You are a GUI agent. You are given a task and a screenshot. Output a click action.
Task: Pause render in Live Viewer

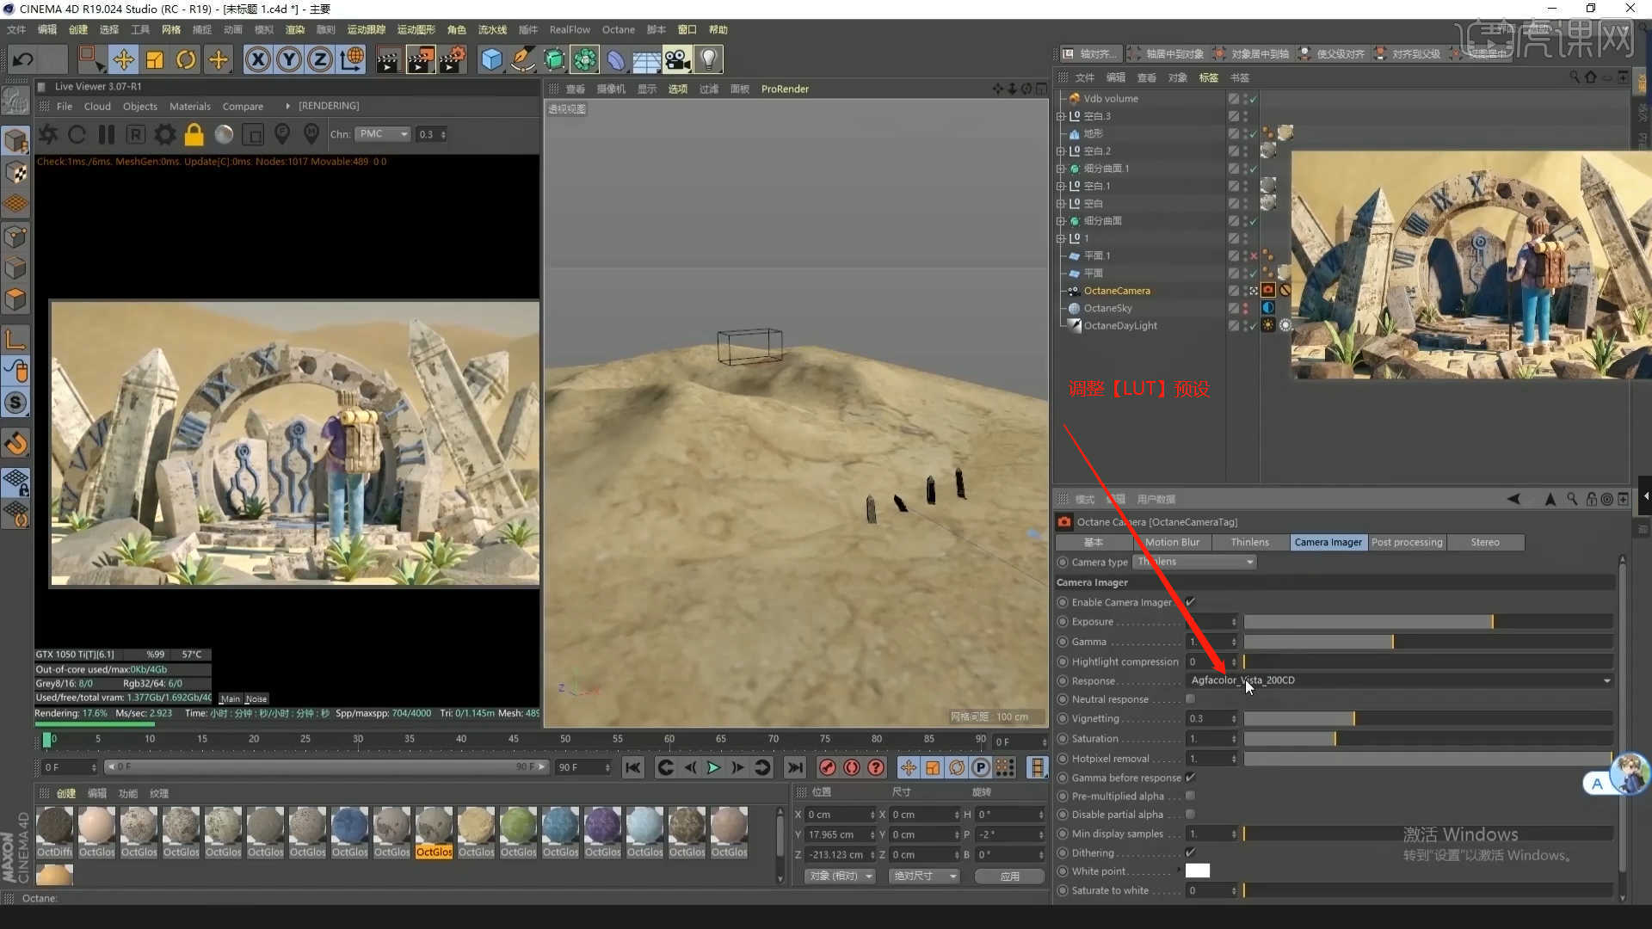click(x=107, y=135)
